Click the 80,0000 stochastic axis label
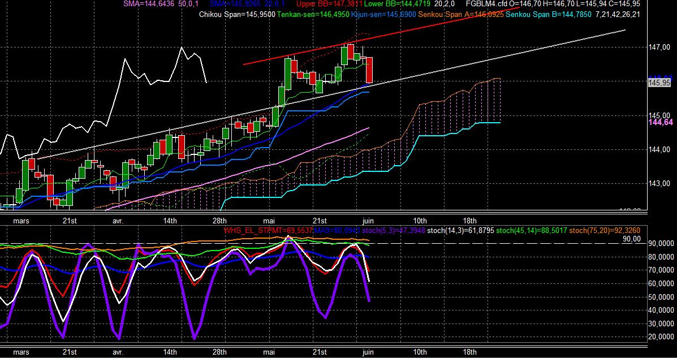This screenshot has width=677, height=358. pos(661,257)
